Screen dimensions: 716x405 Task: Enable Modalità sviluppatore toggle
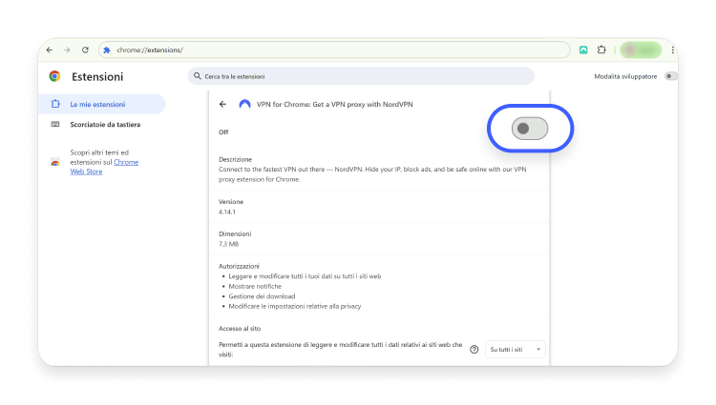click(x=670, y=76)
